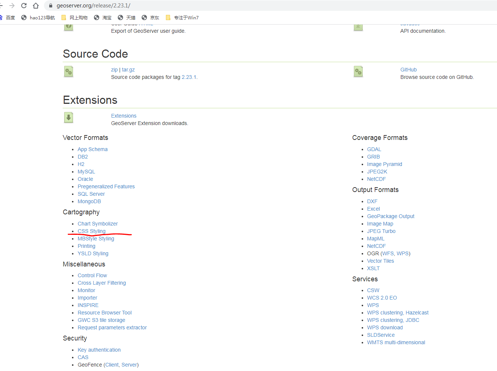Download the MySQL extension
The width and height of the screenshot is (497, 371).
(86, 172)
